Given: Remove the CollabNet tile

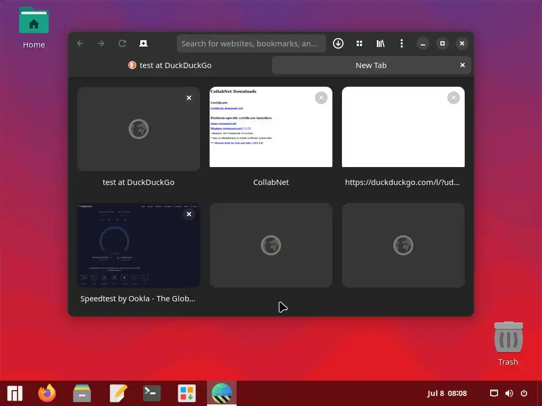Looking at the screenshot, I should click(x=321, y=98).
